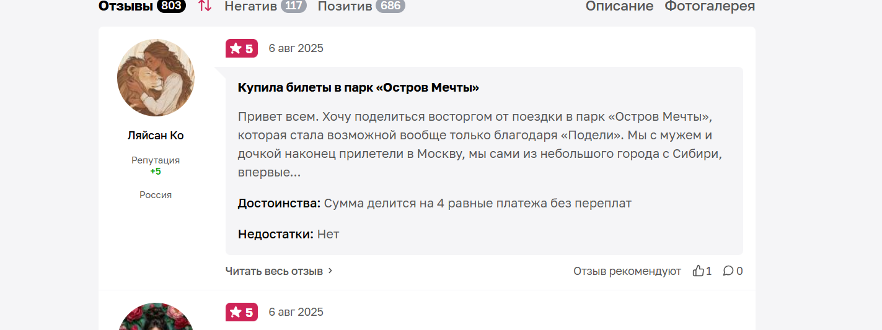Click the five-star rating badge of the first review
Screen dimensions: 882x330
tap(242, 48)
